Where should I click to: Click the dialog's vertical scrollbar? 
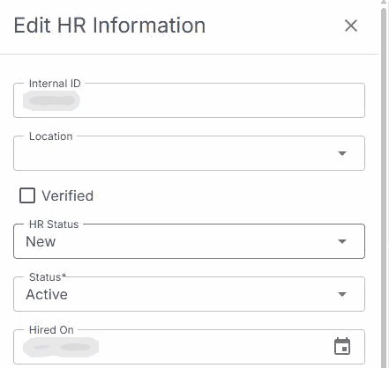click(384, 188)
